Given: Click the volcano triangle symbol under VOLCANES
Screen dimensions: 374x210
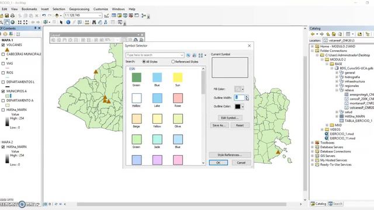Looking at the screenshot, I should pyautogui.click(x=7, y=50).
